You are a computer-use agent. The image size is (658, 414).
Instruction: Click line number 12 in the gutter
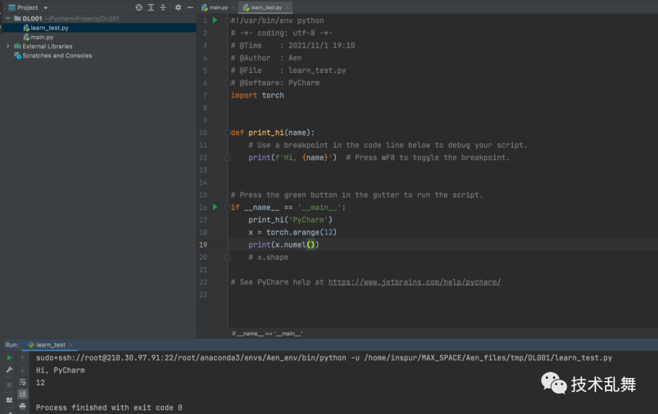203,157
